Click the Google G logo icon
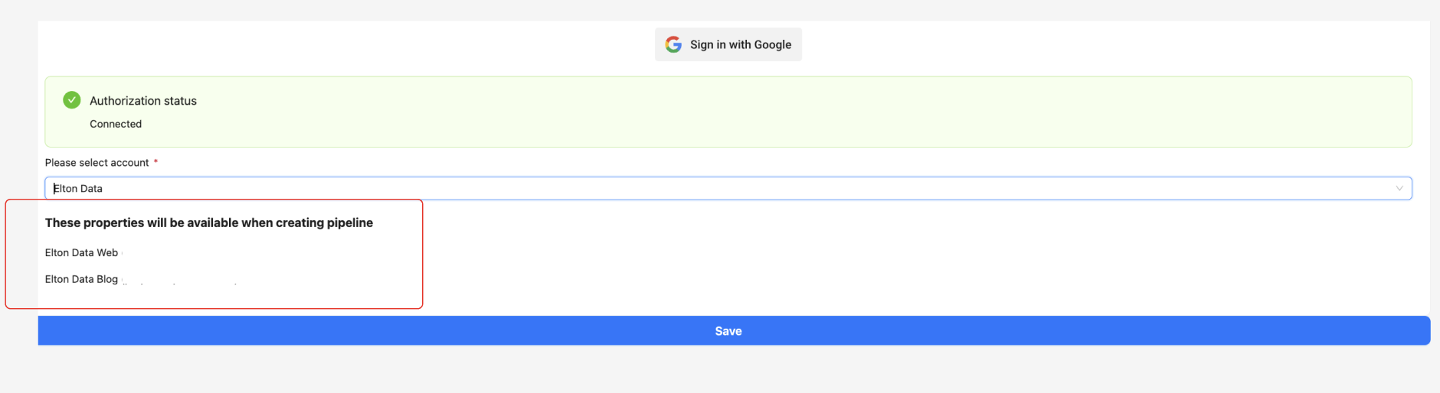1440x393 pixels. (x=673, y=44)
